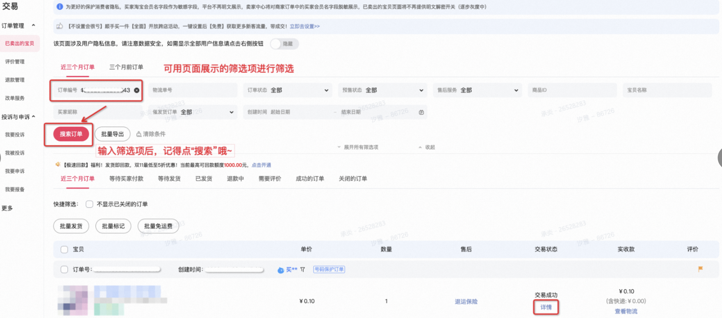
Task: Open the calendar icon in the creation time field
Action: pos(421,112)
